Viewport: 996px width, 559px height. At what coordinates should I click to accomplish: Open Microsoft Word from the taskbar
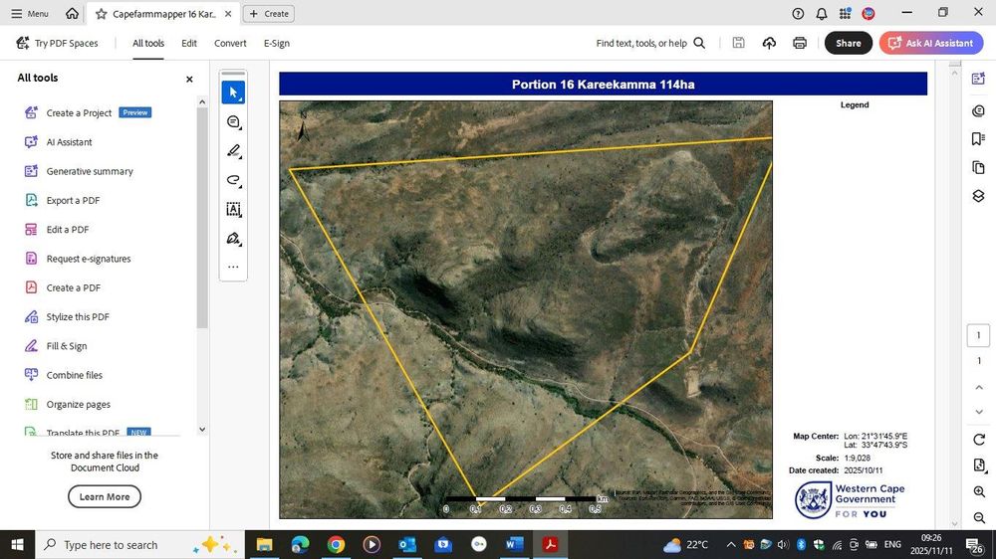tap(514, 544)
